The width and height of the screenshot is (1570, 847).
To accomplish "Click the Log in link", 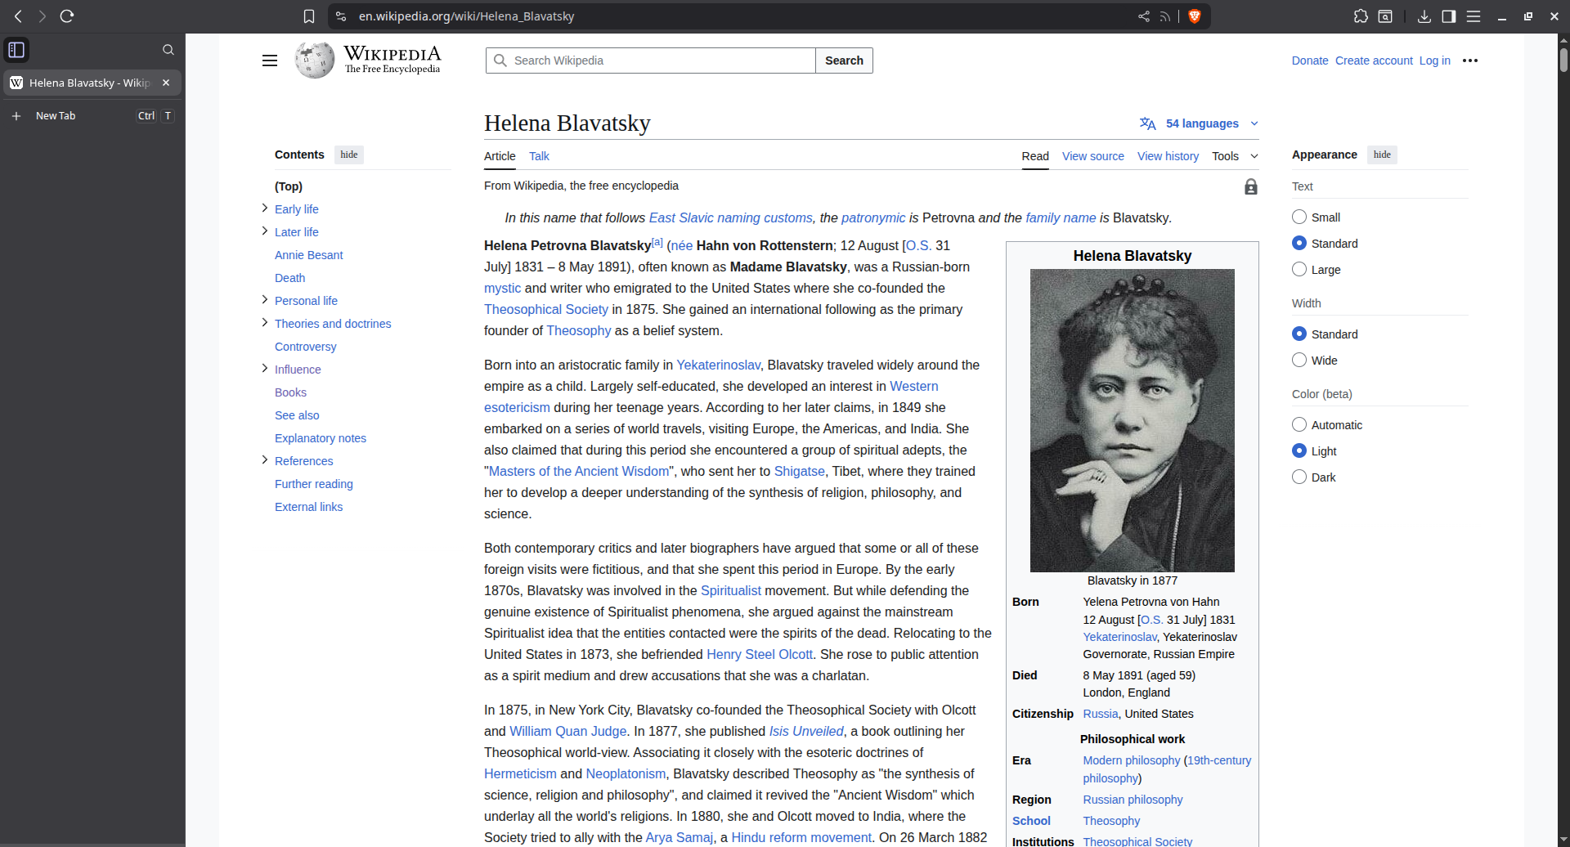I will (x=1434, y=60).
